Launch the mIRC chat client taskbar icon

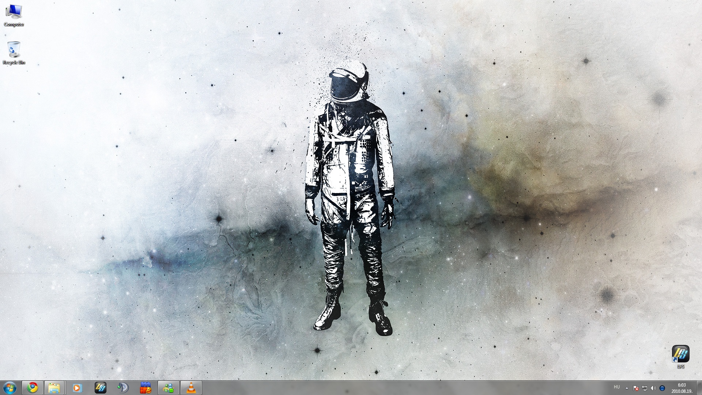146,388
